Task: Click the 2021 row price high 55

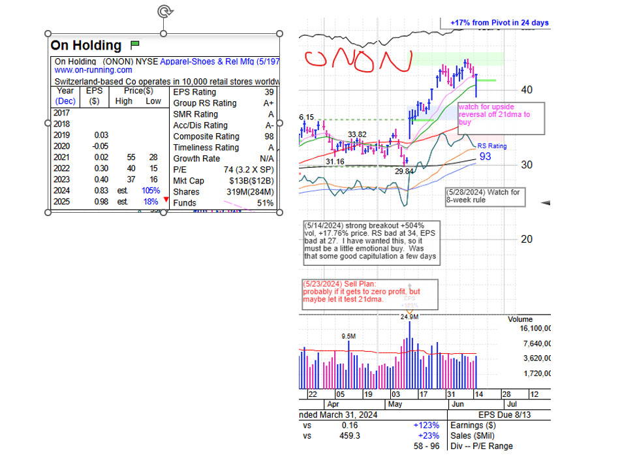Action: pyautogui.click(x=131, y=157)
